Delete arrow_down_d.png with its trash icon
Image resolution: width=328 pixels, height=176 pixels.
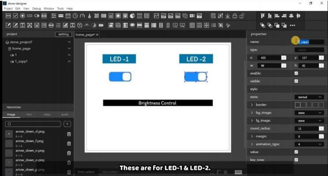click(69, 134)
